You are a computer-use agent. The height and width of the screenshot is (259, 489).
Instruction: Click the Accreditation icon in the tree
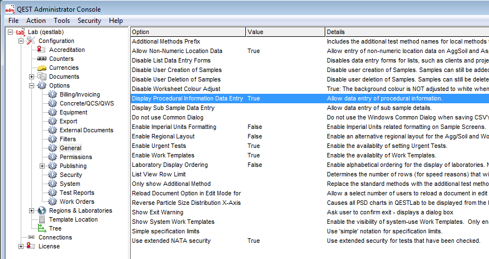(x=42, y=50)
